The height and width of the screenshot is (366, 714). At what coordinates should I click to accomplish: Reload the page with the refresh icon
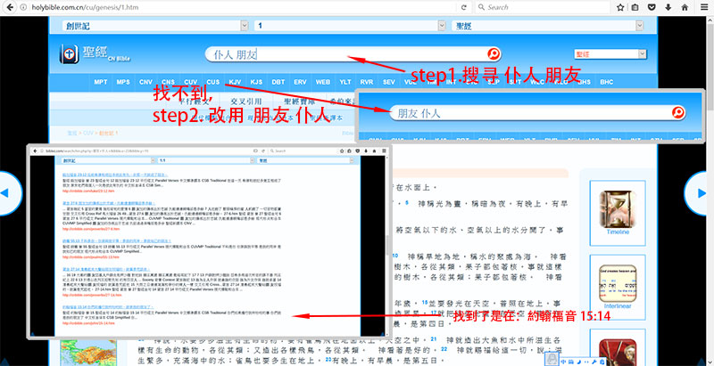(464, 7)
